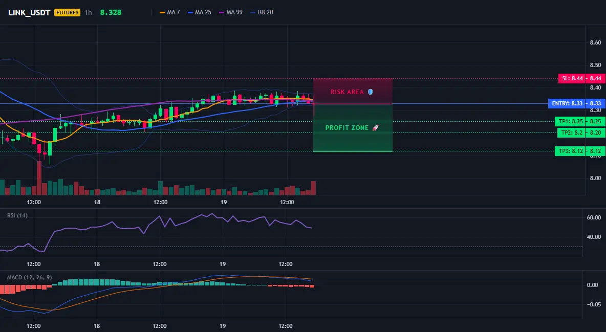606x332 pixels.
Task: Click the MA 99 legend entry
Action: (x=231, y=12)
